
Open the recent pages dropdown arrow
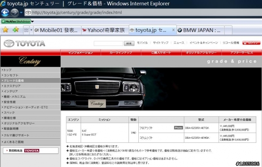coord(21,12)
